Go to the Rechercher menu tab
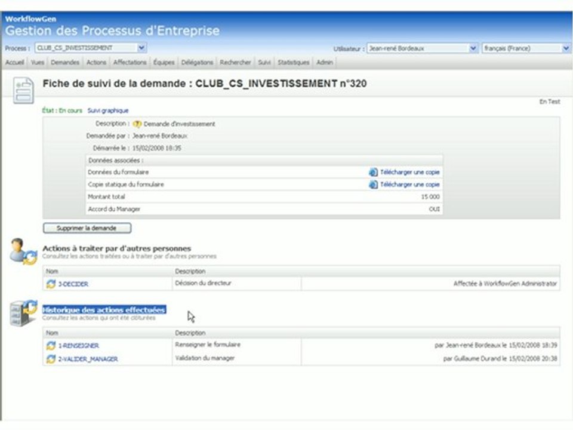The height and width of the screenshot is (430, 573). point(235,63)
